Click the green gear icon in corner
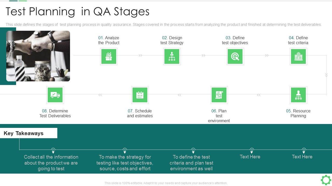The image size is (332, 186). click(326, 180)
